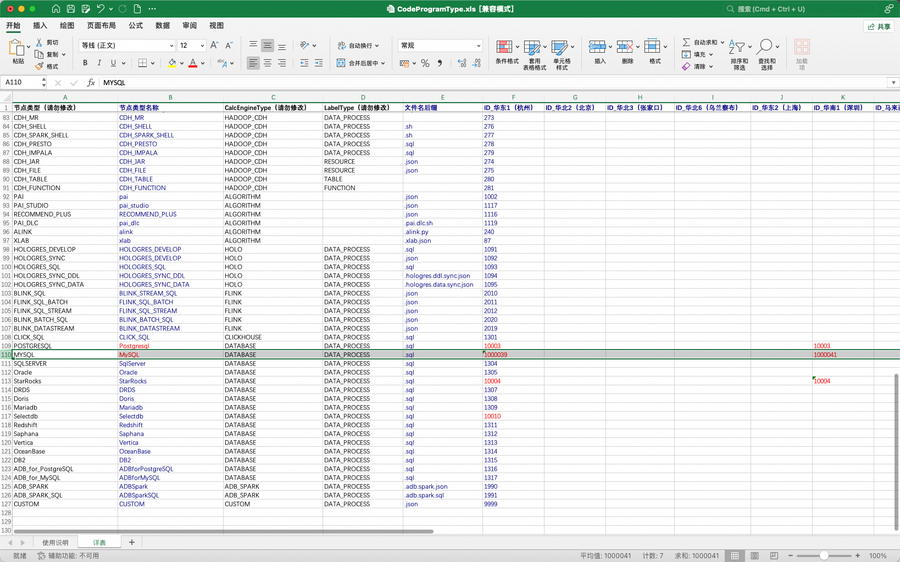Cut selection with the scissors icon

click(40, 42)
